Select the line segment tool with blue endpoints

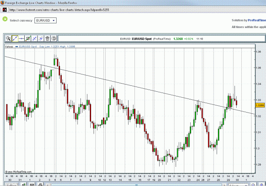pos(34,38)
